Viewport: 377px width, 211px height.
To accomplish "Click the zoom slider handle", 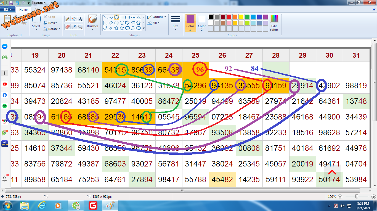I will click(x=357, y=196).
